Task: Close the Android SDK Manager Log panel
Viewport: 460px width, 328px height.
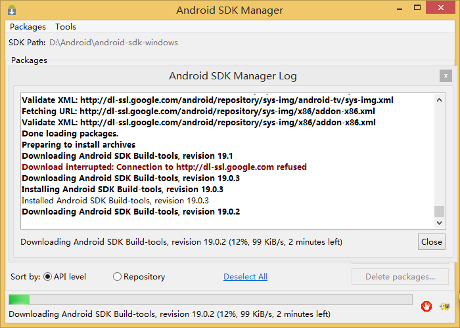Action: [x=446, y=76]
